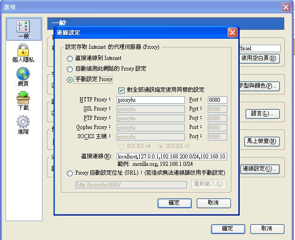295x240 pixels.
Task: Open the 進階 advanced gear panel
Action: tap(23, 125)
